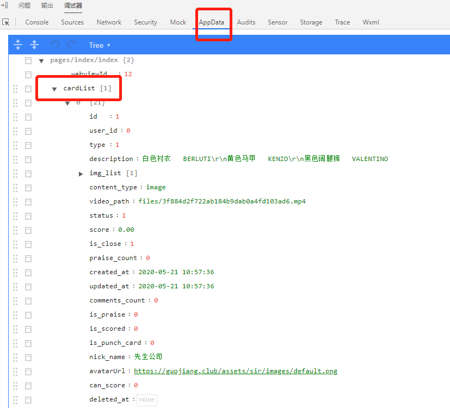The image size is (450, 408).
Task: Click the action menu box on cardList row
Action: tap(28, 89)
